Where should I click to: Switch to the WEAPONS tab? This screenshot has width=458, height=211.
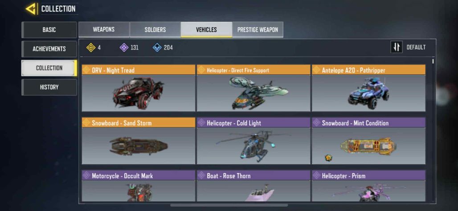(104, 29)
